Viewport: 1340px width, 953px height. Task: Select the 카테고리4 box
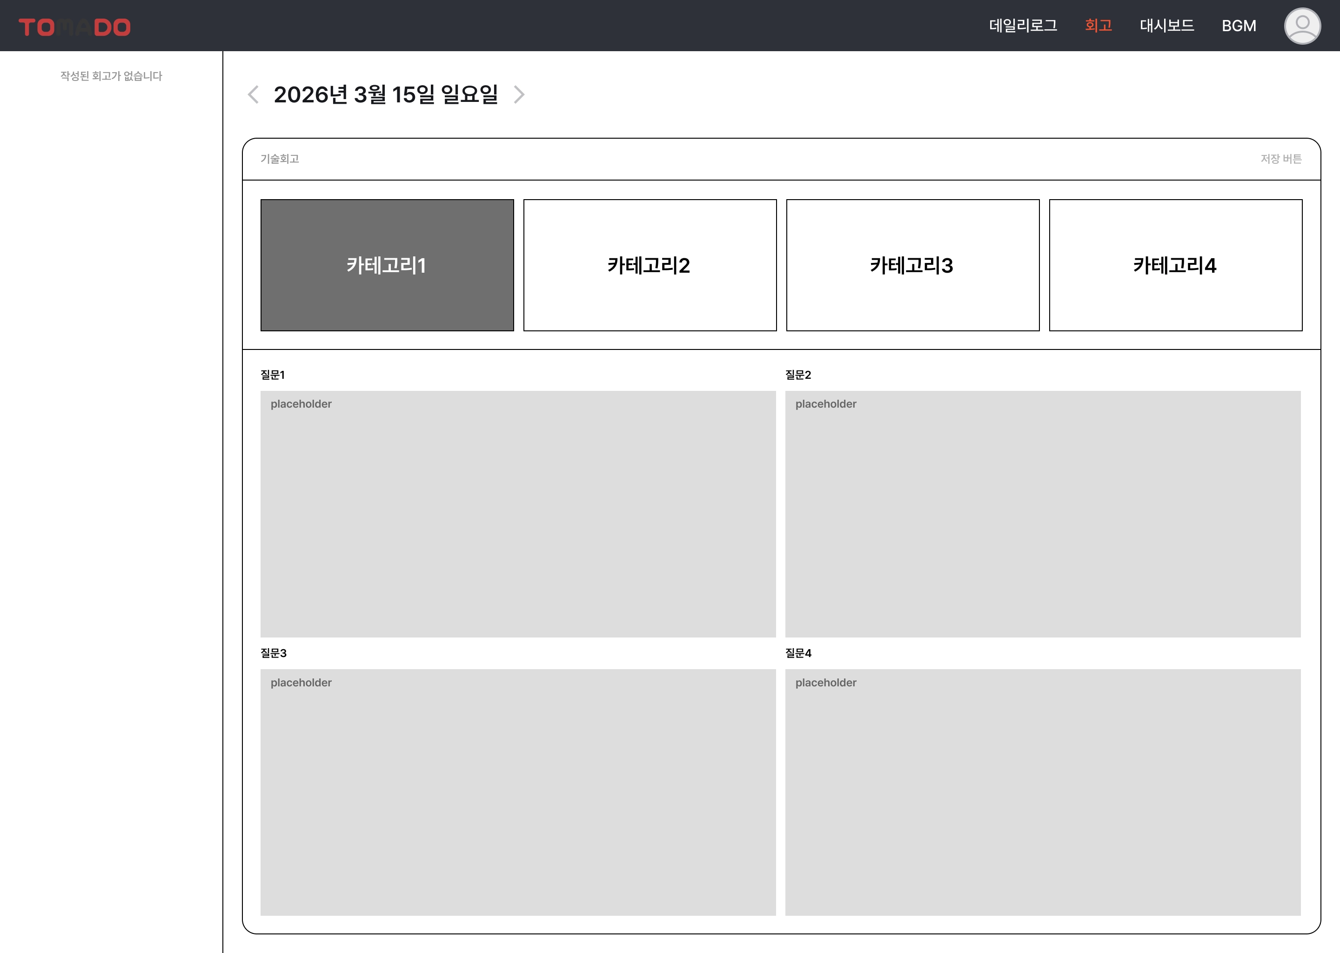[x=1175, y=265]
